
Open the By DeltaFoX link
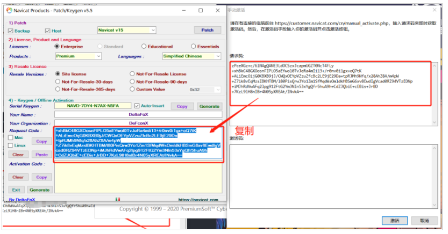point(22,200)
